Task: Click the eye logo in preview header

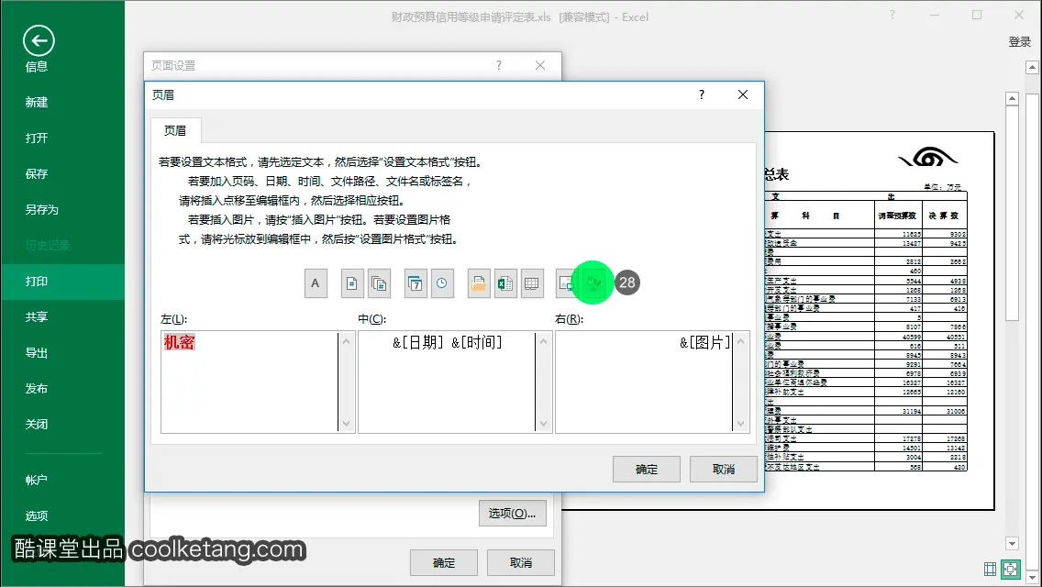Action: click(928, 158)
